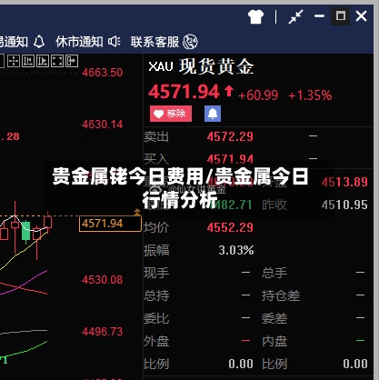379x380 pixels.
Task: Click the 24-hour phone support icon
Action: click(190, 42)
